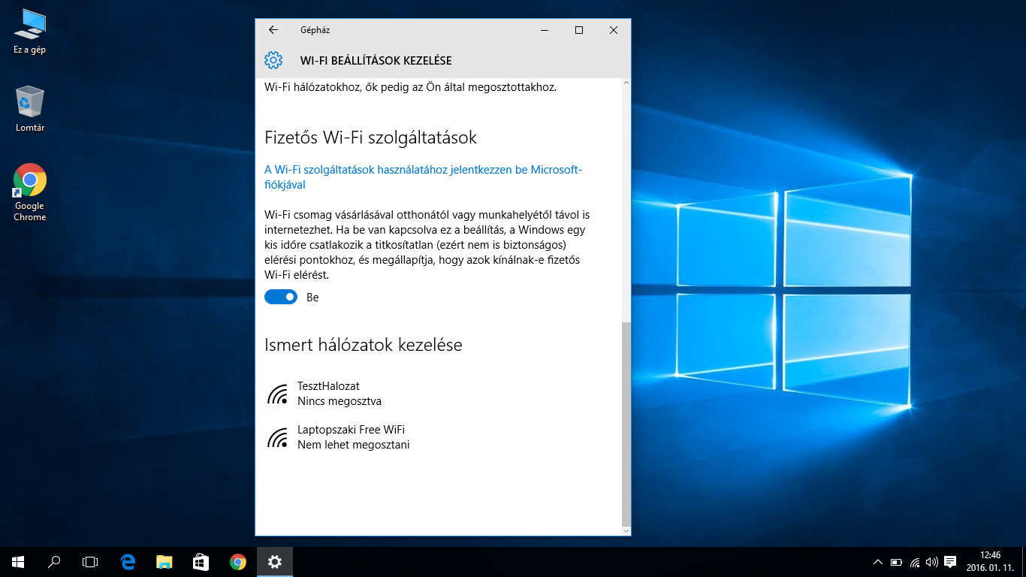1026x577 pixels.
Task: Click the taskbar search magnifier icon
Action: tap(54, 561)
